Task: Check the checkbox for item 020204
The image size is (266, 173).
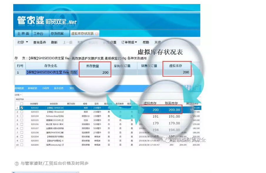Action: click(x=22, y=136)
